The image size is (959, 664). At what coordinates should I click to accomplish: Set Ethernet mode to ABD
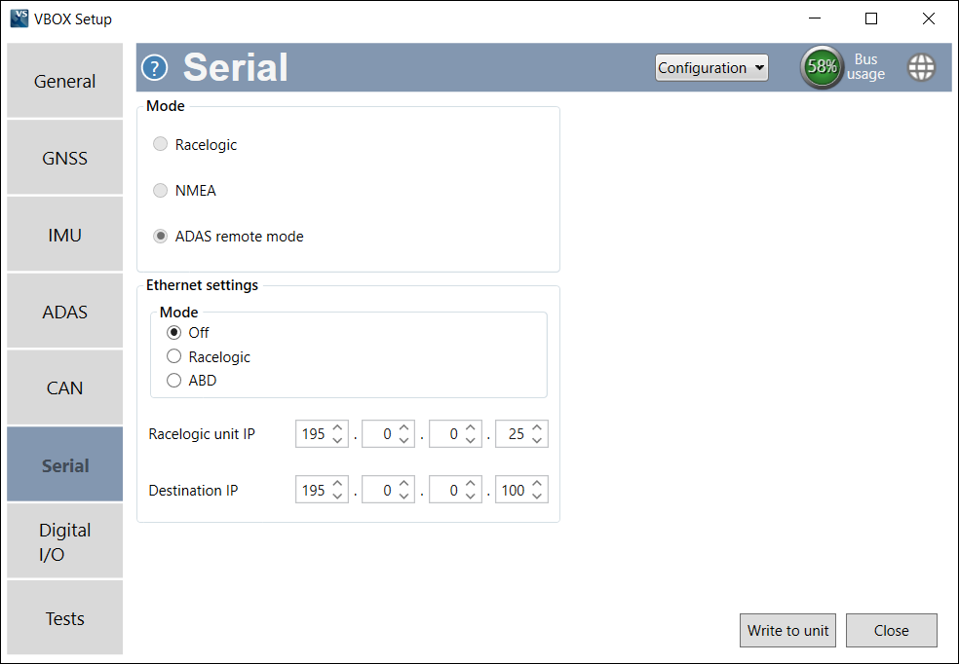tap(173, 381)
